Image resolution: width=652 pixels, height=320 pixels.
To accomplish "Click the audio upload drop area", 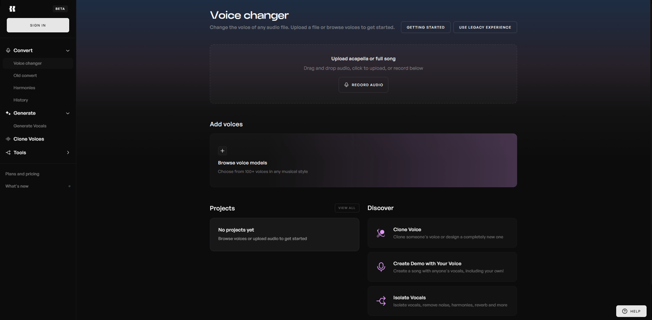I will (x=363, y=74).
